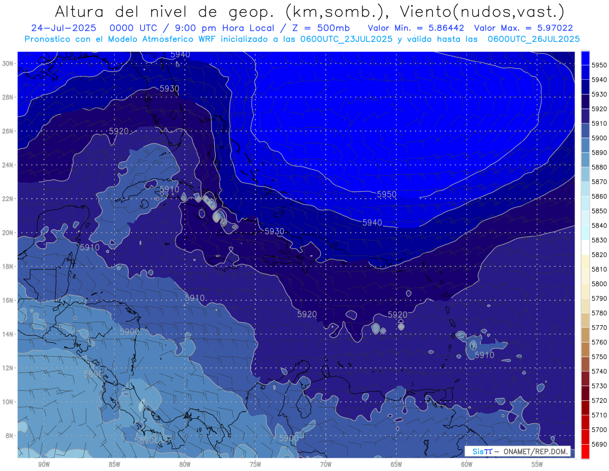
Task: Click colorbar swatch between 5940 and 5950
Action: coord(585,73)
